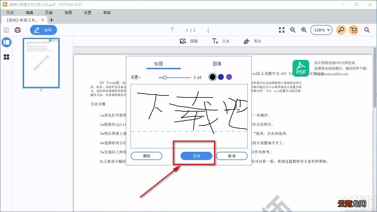
Task: Click the orange key activation icon
Action: (341, 30)
